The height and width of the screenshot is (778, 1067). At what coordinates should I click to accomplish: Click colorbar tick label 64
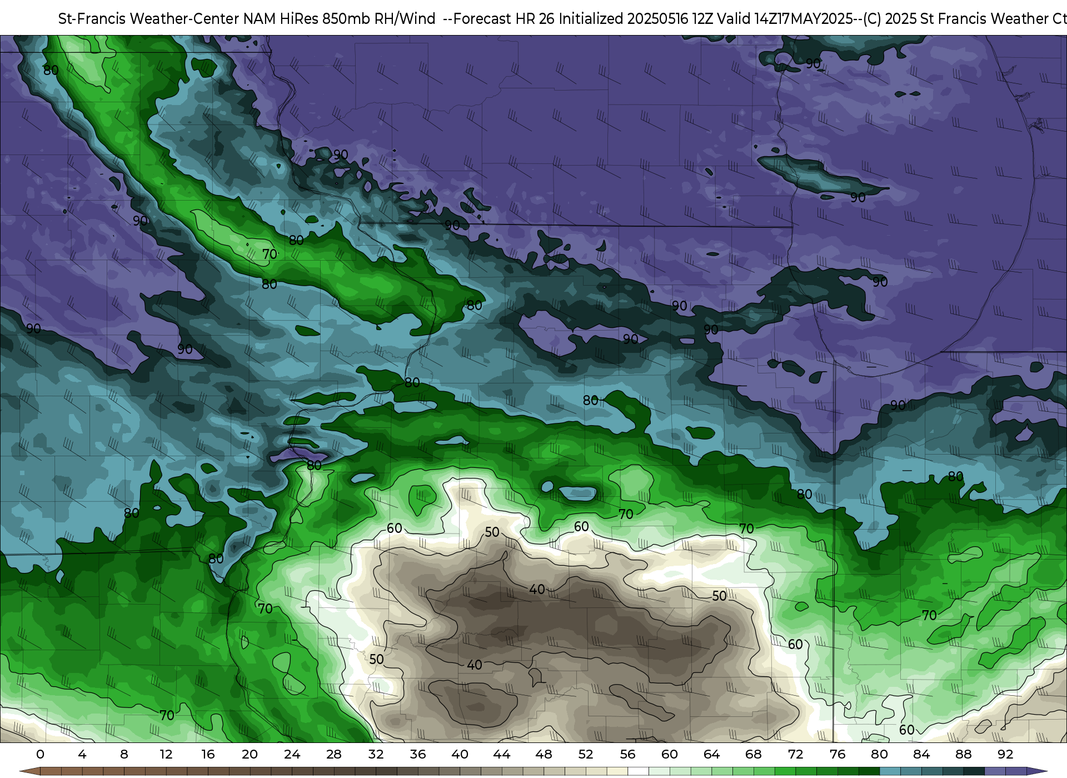[711, 754]
